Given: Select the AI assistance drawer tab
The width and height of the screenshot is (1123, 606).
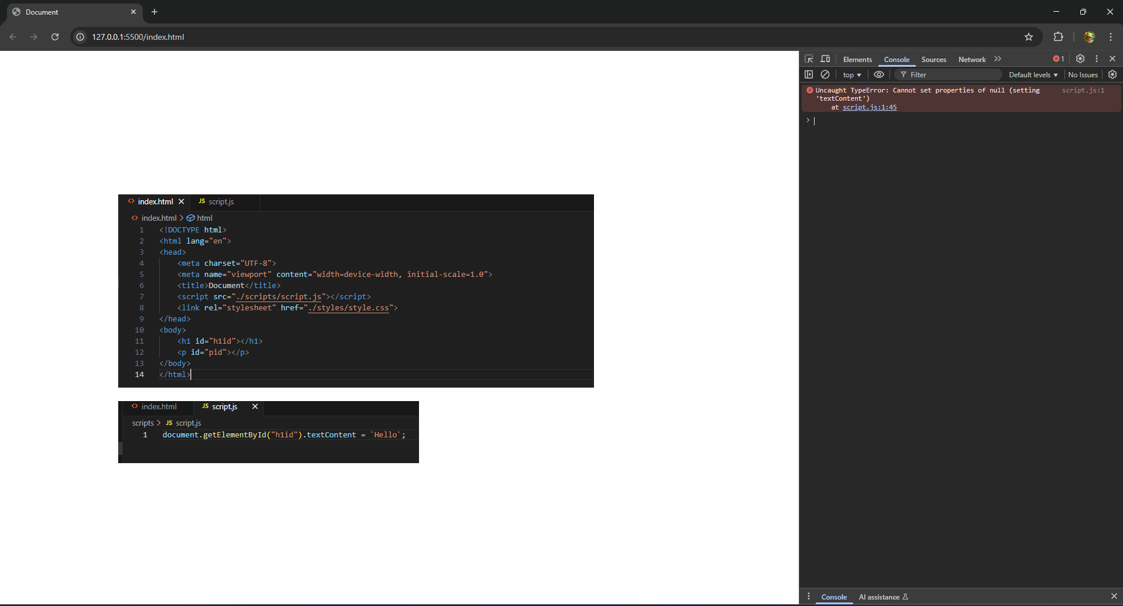Looking at the screenshot, I should 883,597.
